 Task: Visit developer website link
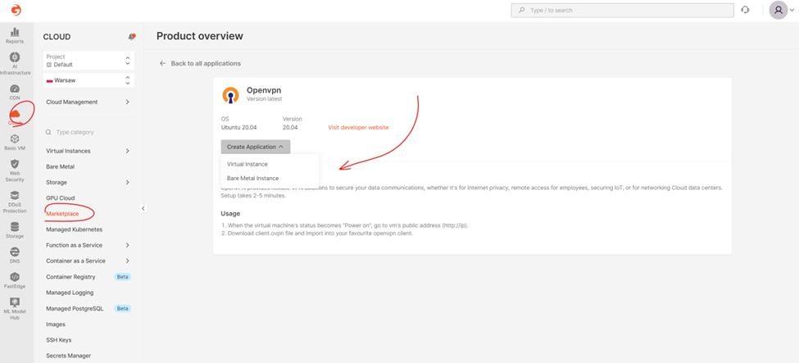point(358,127)
